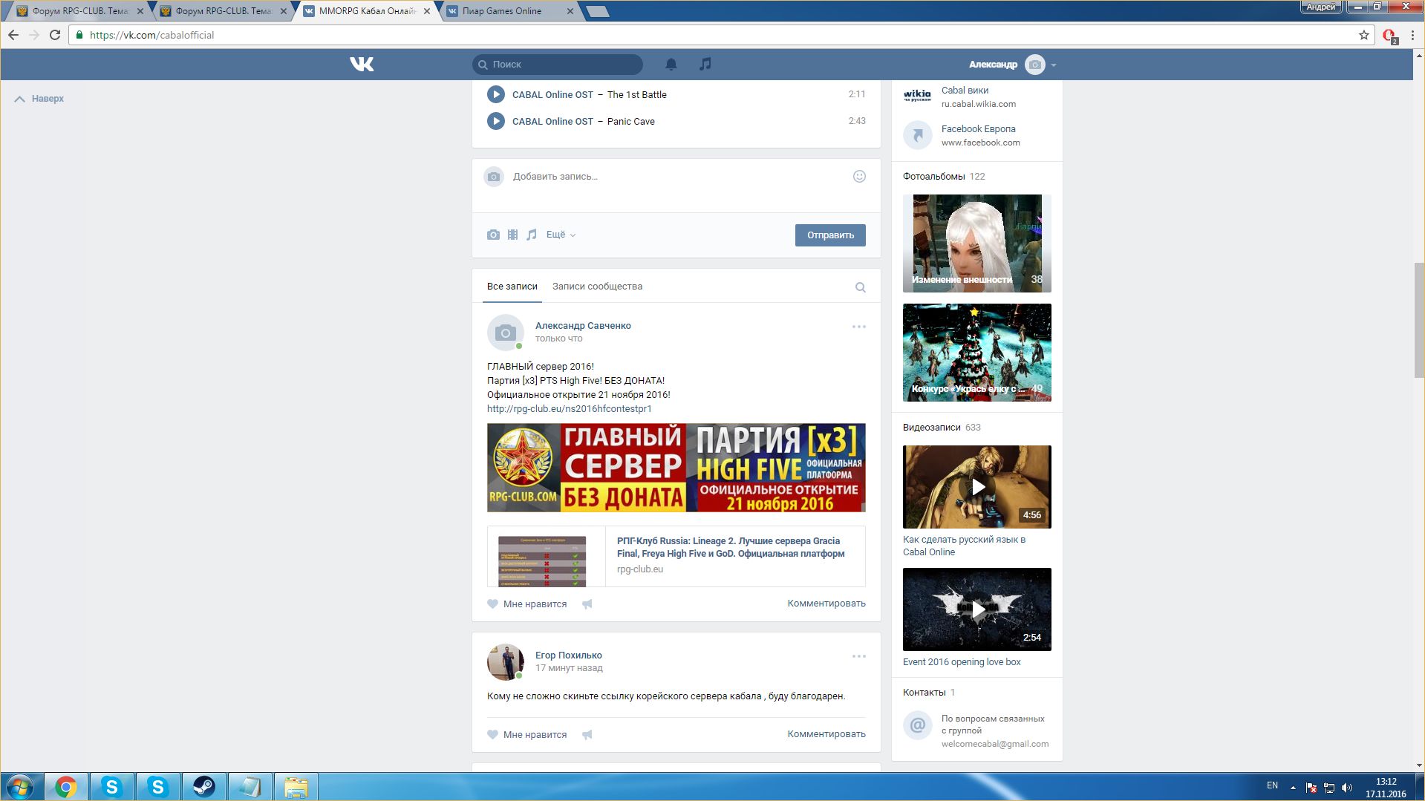The width and height of the screenshot is (1425, 801).
Task: Search wall posts with the magnifier icon
Action: 860,287
